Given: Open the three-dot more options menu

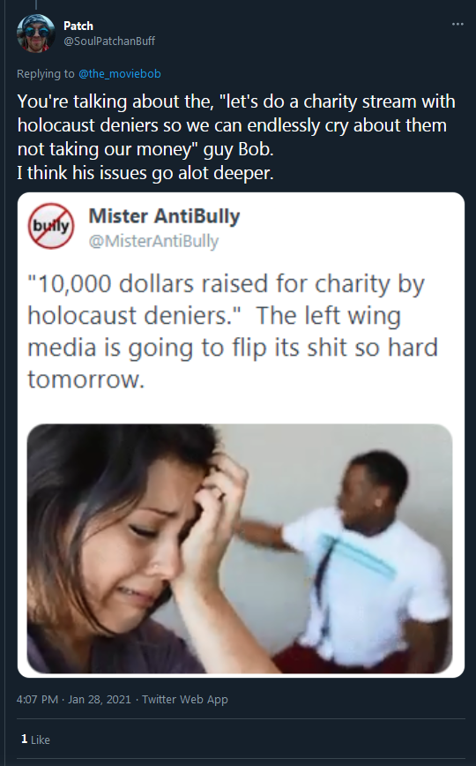Looking at the screenshot, I should pos(457,25).
